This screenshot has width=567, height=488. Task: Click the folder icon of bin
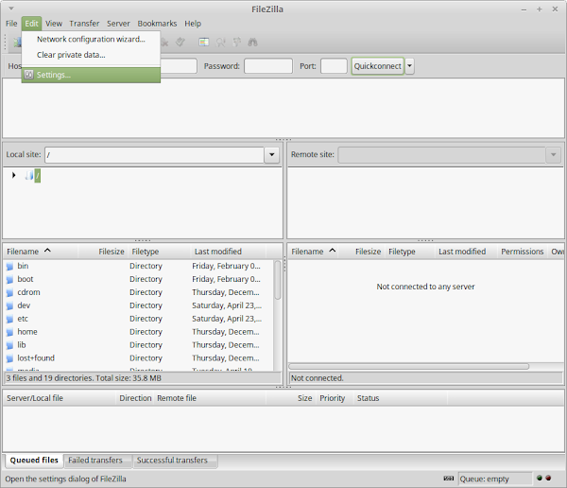[9, 267]
